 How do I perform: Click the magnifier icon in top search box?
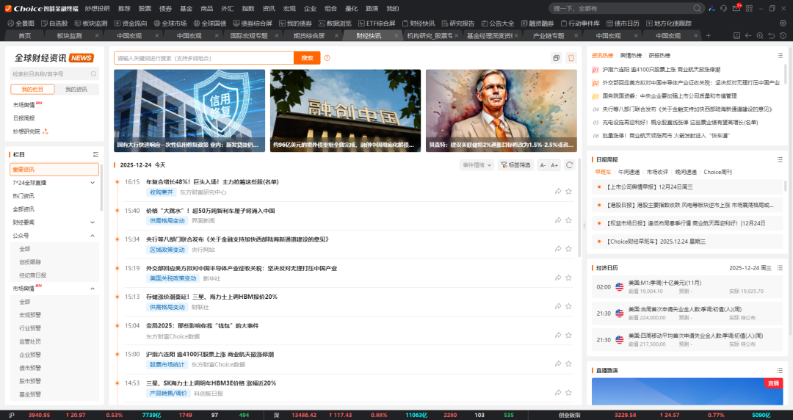[697, 8]
